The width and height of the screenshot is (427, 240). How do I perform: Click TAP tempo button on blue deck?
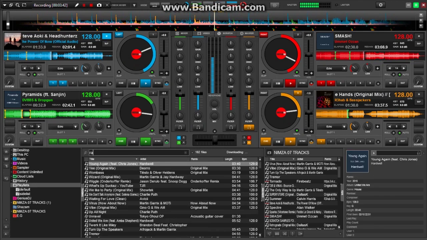(x=106, y=44)
